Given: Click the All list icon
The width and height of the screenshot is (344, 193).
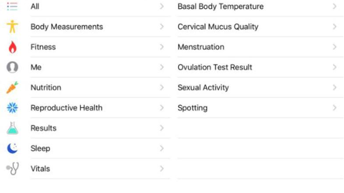Looking at the screenshot, I should [12, 7].
